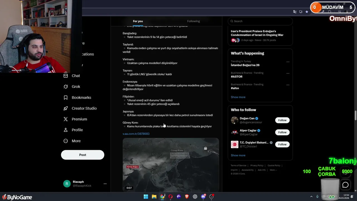The width and height of the screenshot is (357, 201).
Task: Open ChatGPT from the taskbar
Action: tap(195, 197)
